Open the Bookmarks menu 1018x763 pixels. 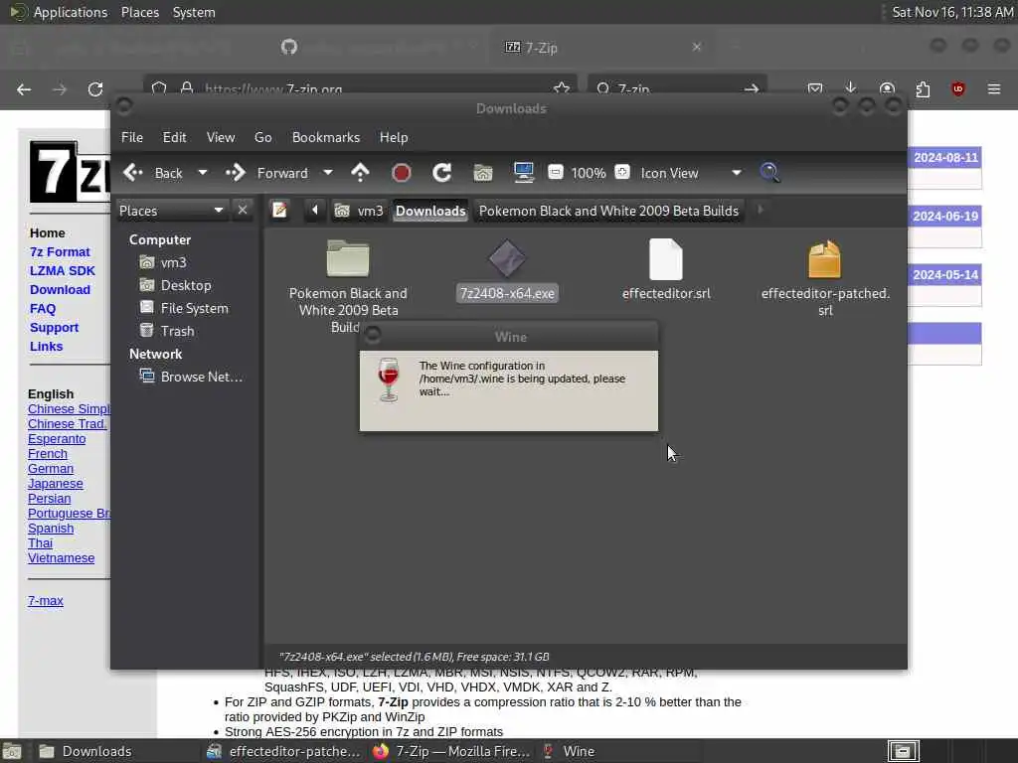pos(326,137)
